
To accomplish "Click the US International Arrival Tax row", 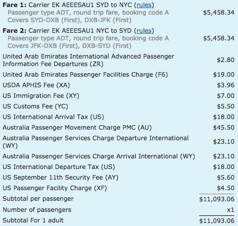I will [118, 117].
